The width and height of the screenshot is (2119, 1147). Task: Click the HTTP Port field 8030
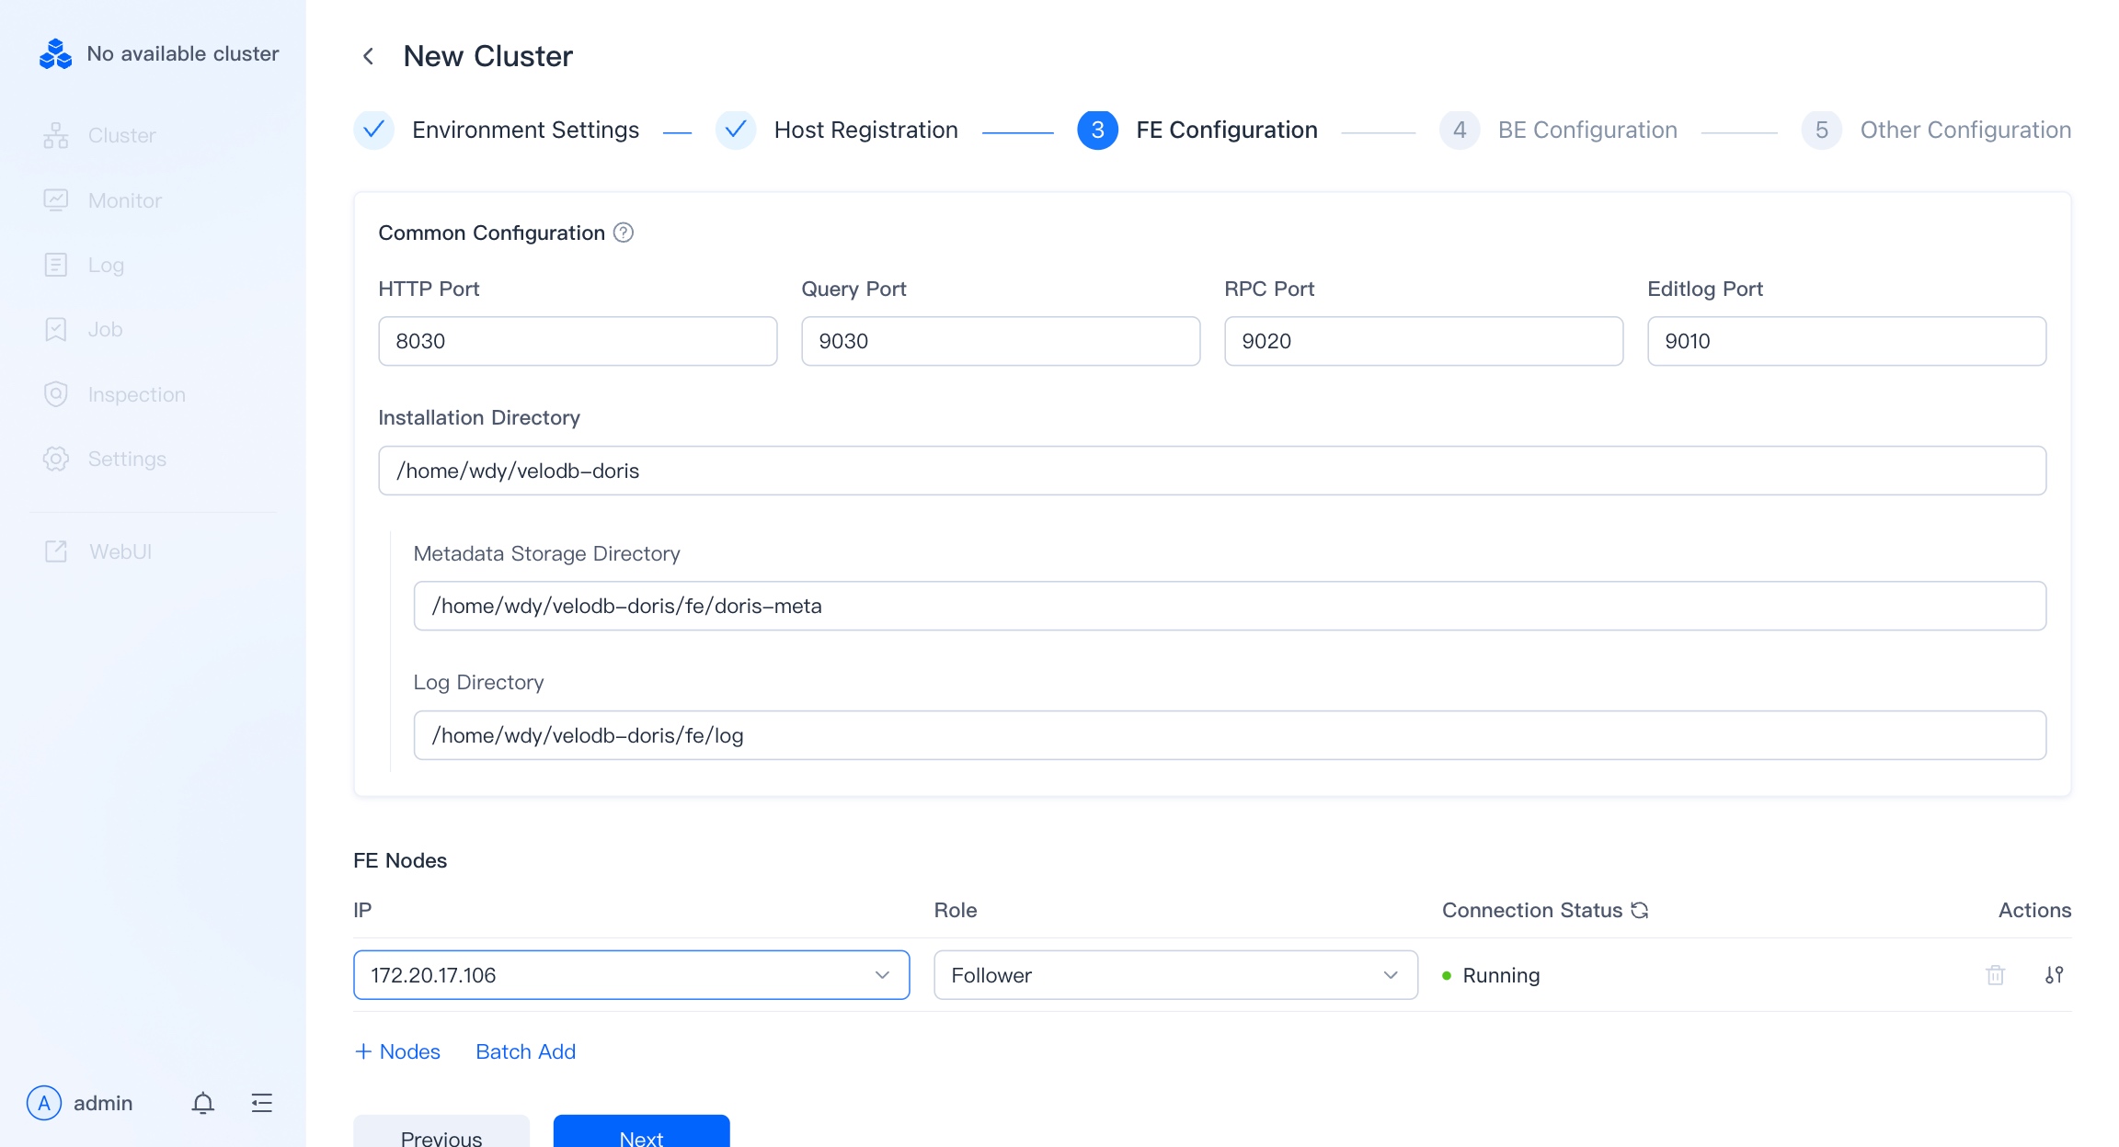(x=578, y=341)
